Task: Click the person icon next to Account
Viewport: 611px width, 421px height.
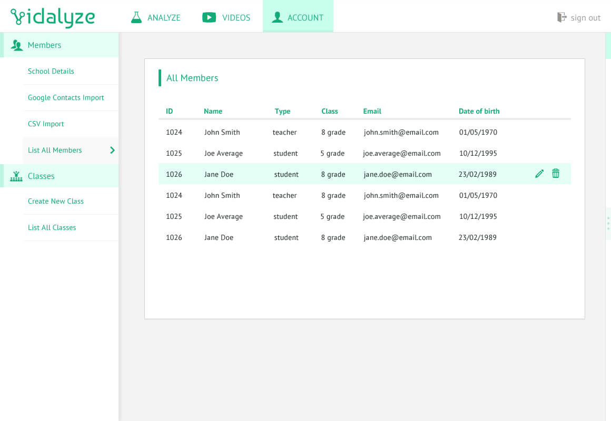Action: (277, 17)
